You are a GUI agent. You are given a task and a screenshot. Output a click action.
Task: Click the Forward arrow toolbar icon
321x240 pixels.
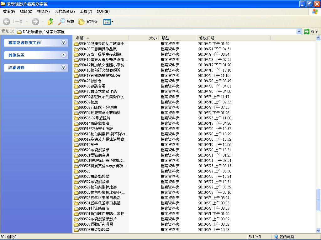(35, 22)
